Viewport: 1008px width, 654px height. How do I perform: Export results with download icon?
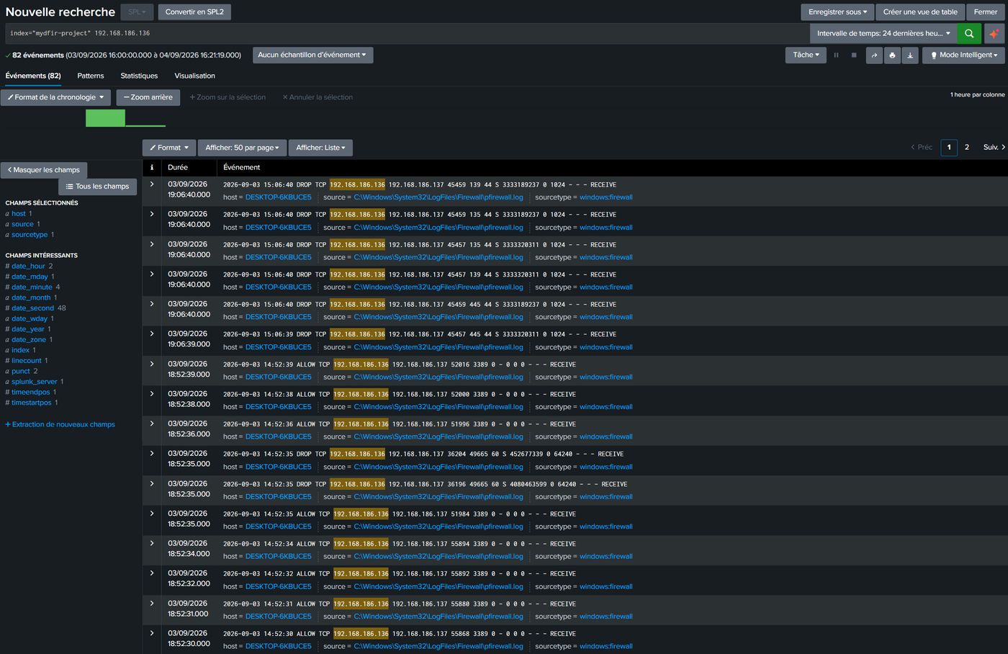coord(910,55)
